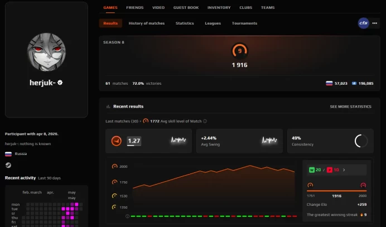This screenshot has width=386, height=227.
Task: Click the orange rating icon beside 1.27
Action: (116, 141)
